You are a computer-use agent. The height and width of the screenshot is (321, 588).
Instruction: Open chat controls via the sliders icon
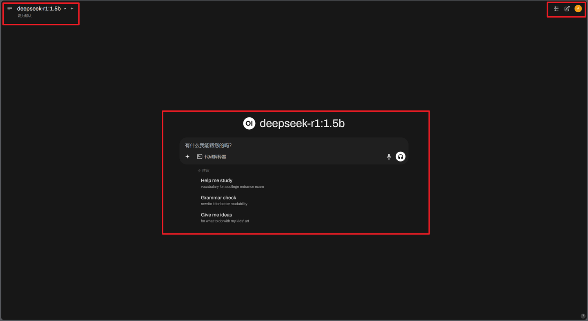coord(556,8)
